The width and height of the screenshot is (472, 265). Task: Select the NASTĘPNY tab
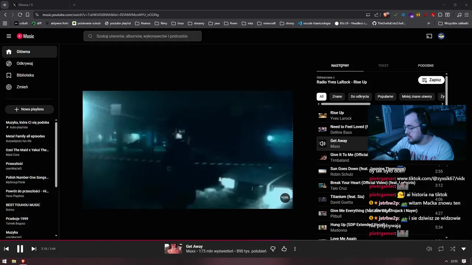pos(340,66)
